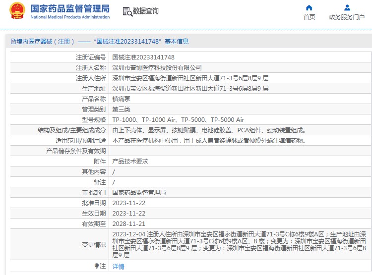The width and height of the screenshot is (372, 275).
Task: Click the 数据查询 label text
Action: [145, 11]
